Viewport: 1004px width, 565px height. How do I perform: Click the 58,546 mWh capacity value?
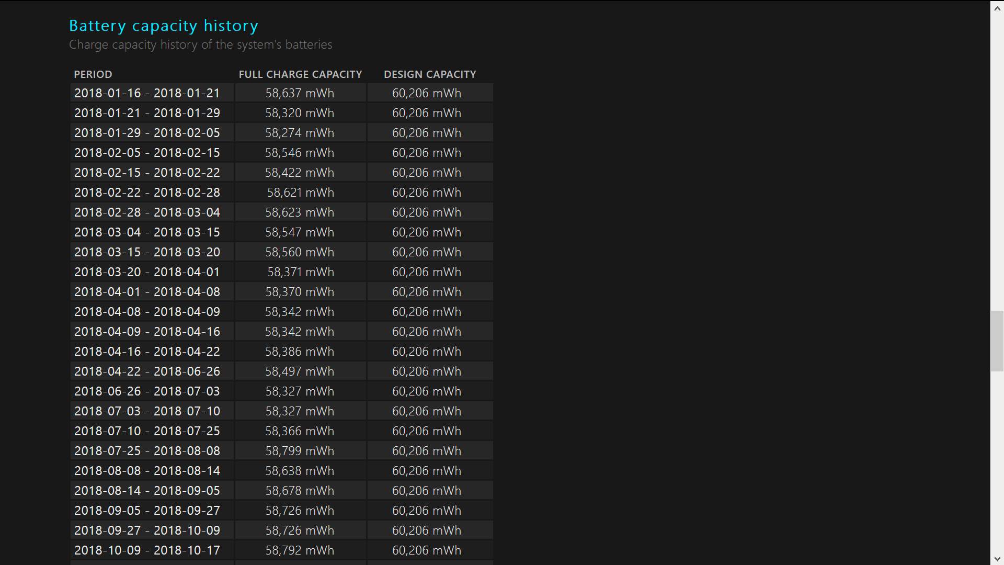click(x=300, y=153)
